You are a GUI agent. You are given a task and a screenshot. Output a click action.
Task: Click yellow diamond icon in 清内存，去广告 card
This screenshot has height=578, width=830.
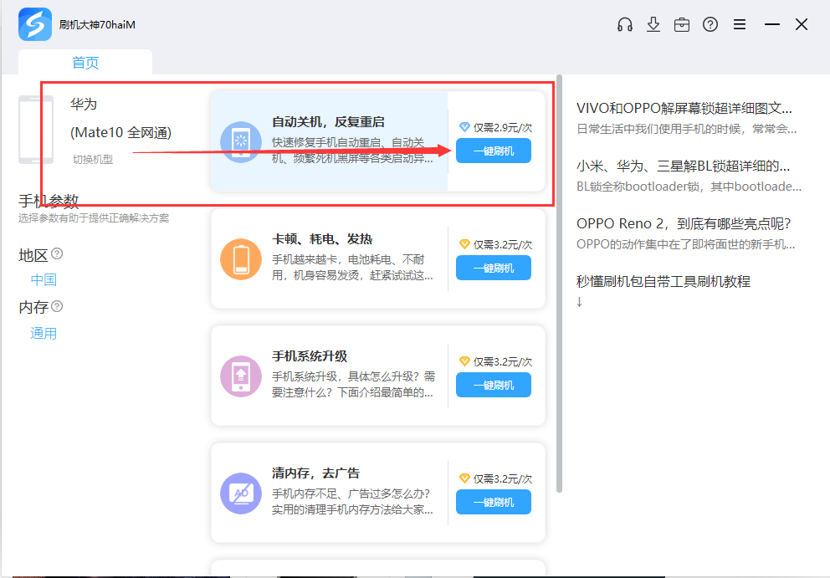pyautogui.click(x=464, y=478)
